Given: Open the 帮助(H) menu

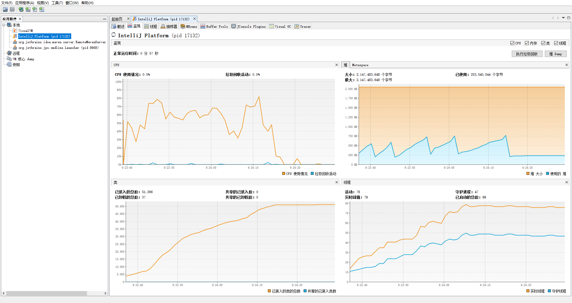Looking at the screenshot, I should point(87,3).
